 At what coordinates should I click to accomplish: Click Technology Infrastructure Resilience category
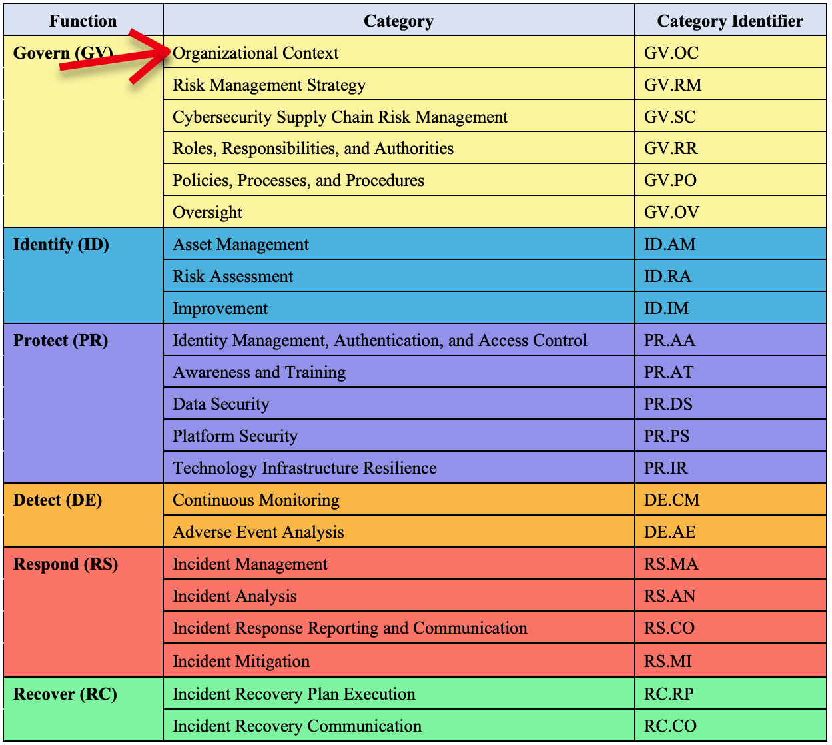click(304, 468)
